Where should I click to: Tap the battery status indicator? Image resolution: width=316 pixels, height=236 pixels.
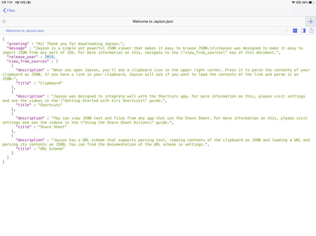point(312,2)
